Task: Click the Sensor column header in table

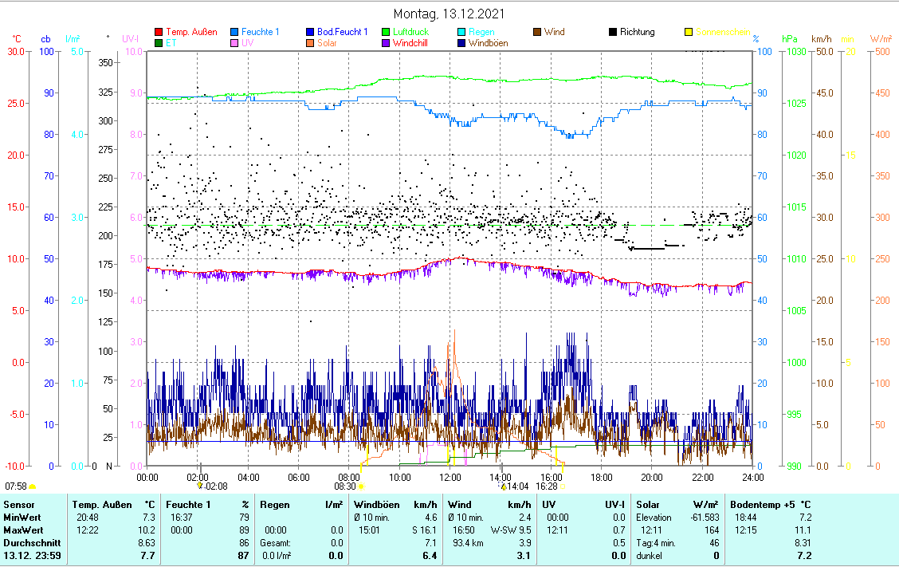Action: (x=19, y=505)
